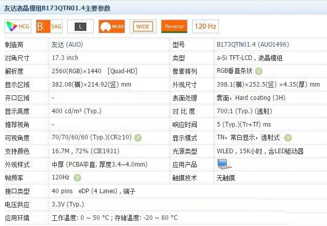Screen dimensions: 327x226
Task: Click the 外观样式 row label
Action: (17, 165)
